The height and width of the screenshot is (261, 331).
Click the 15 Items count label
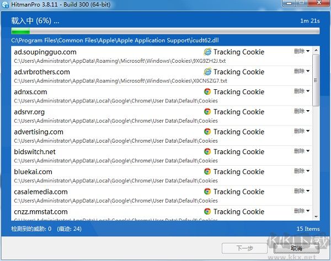click(308, 229)
